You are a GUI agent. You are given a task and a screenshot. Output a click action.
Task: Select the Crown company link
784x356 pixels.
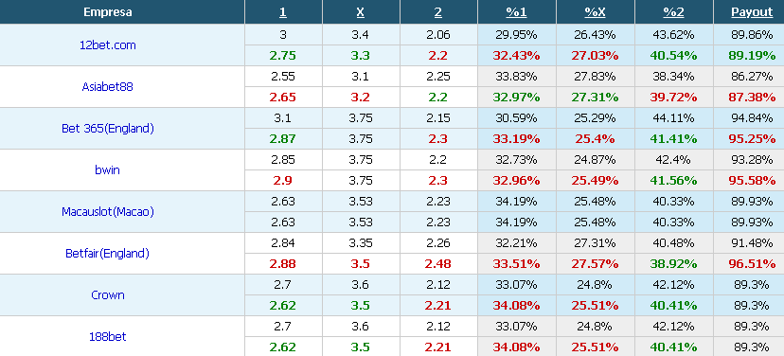108,295
